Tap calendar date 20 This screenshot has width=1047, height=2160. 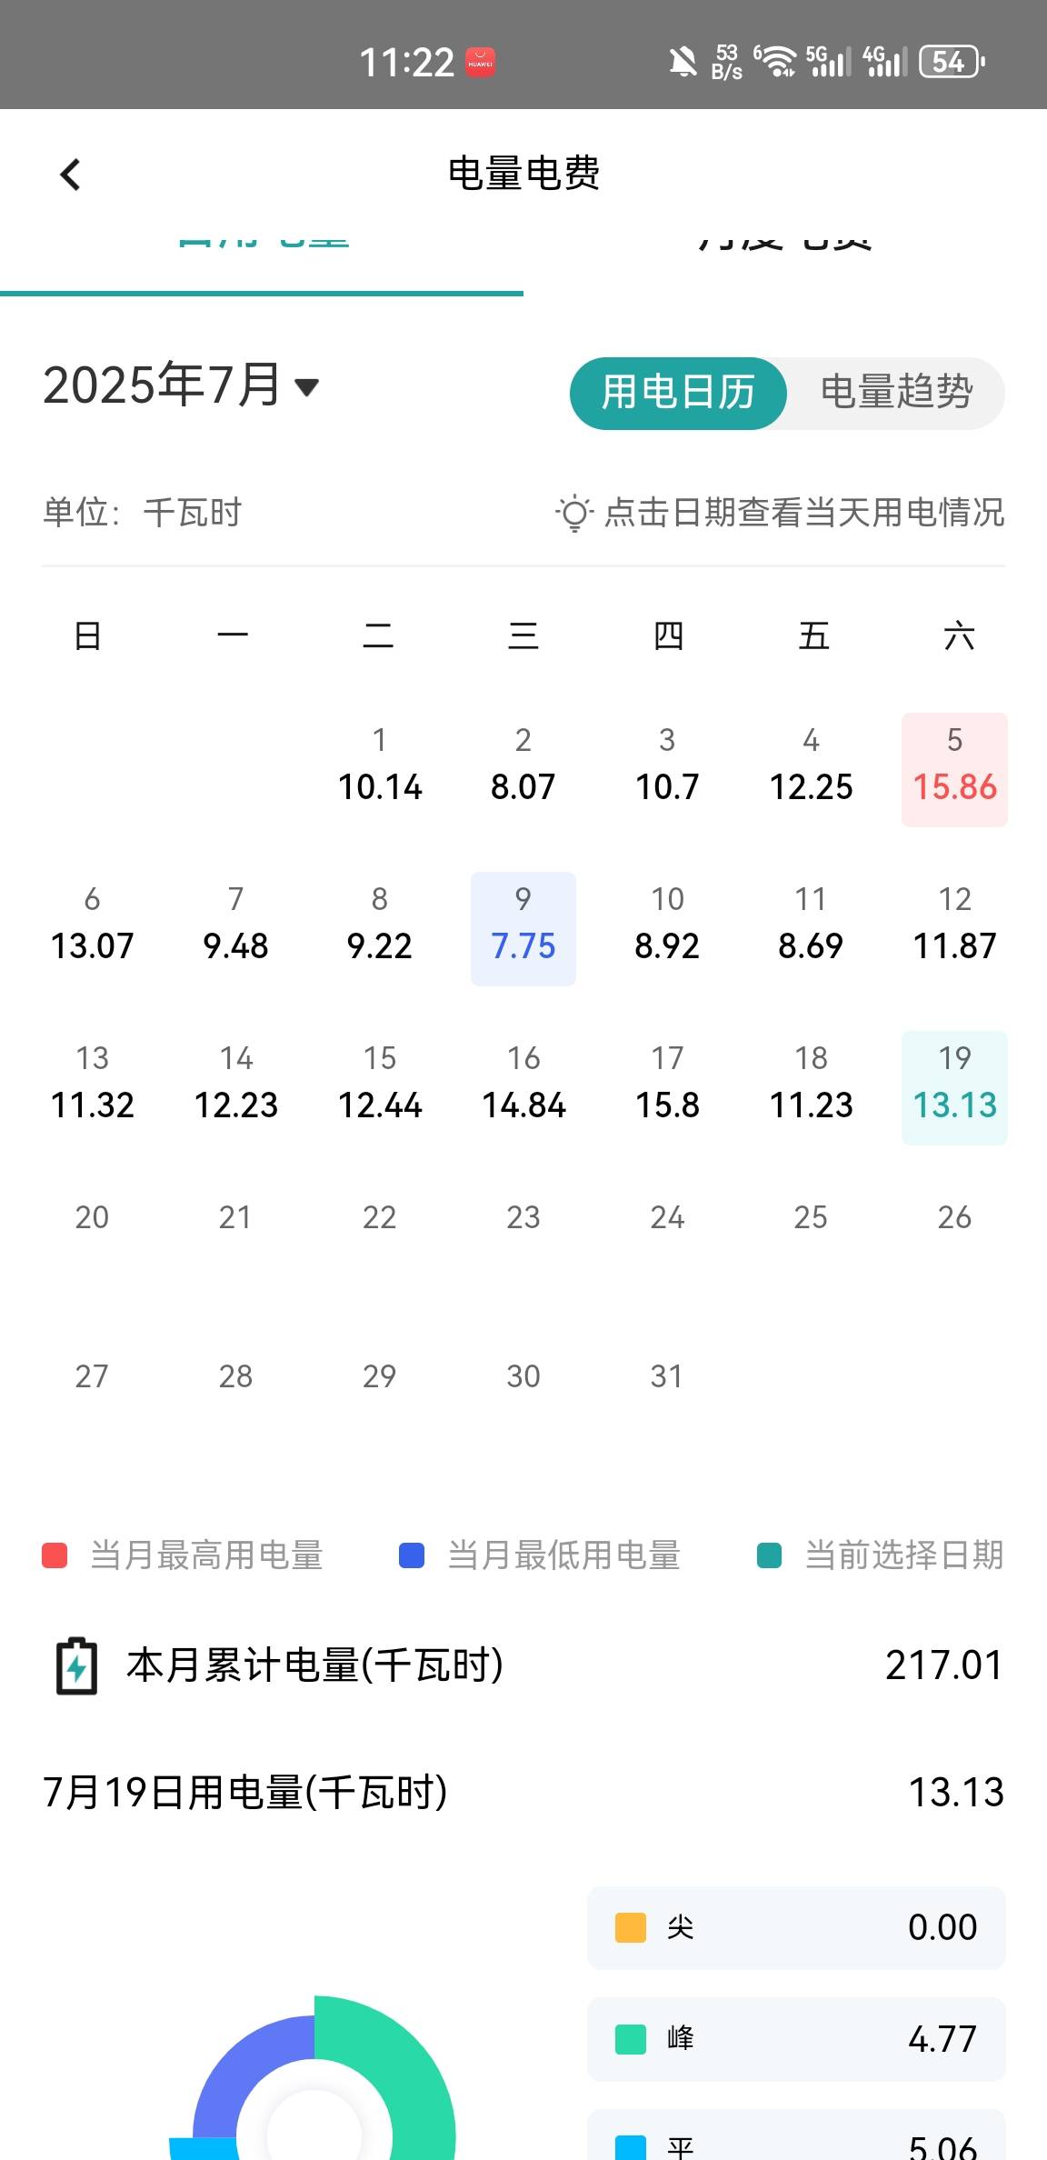point(92,1217)
